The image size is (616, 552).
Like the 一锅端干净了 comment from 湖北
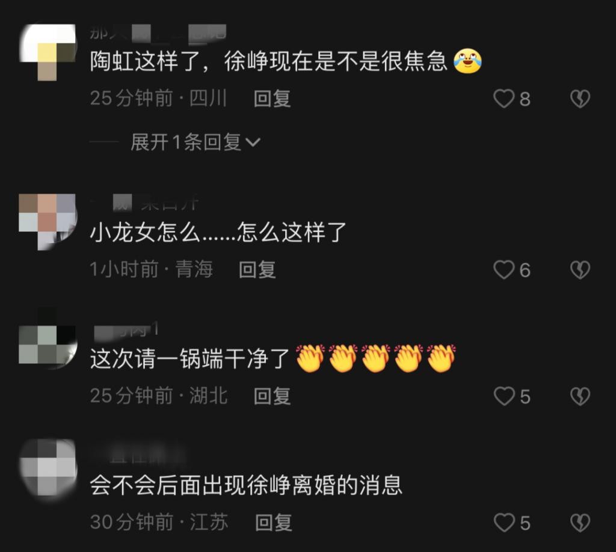504,396
